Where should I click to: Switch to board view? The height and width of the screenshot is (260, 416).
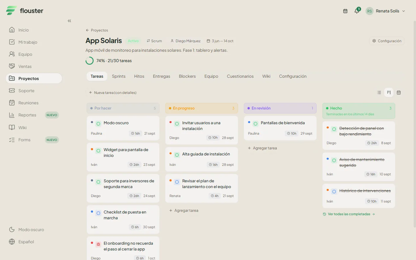click(x=389, y=92)
